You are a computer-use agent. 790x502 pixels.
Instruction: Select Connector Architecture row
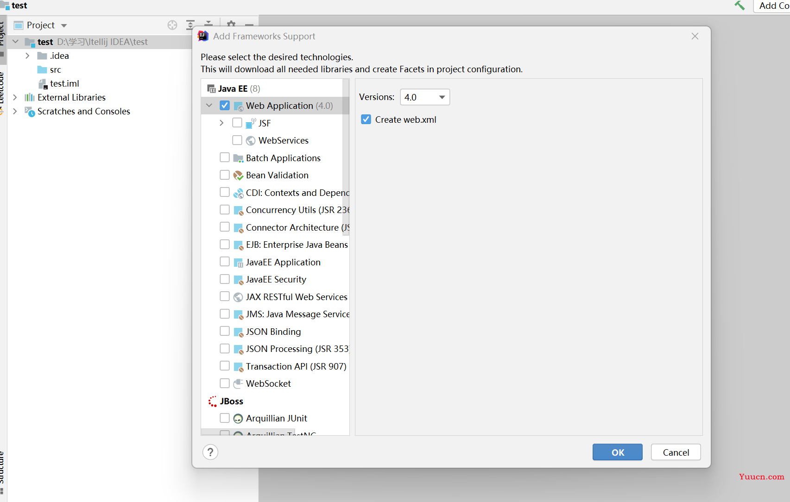(x=275, y=227)
